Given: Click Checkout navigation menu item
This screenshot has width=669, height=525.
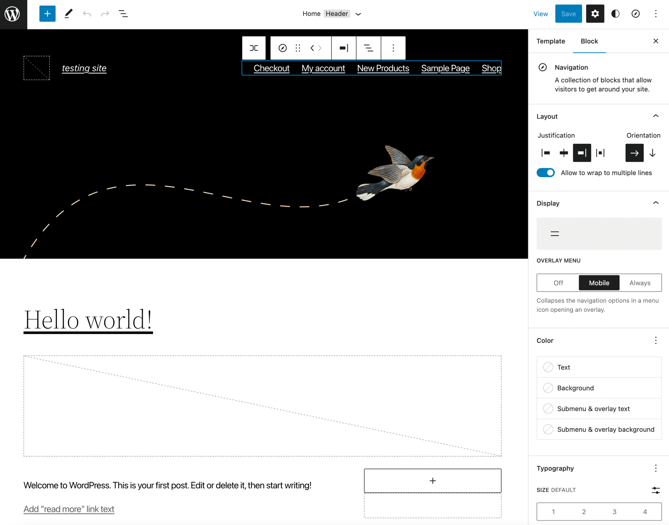Looking at the screenshot, I should coord(271,68).
